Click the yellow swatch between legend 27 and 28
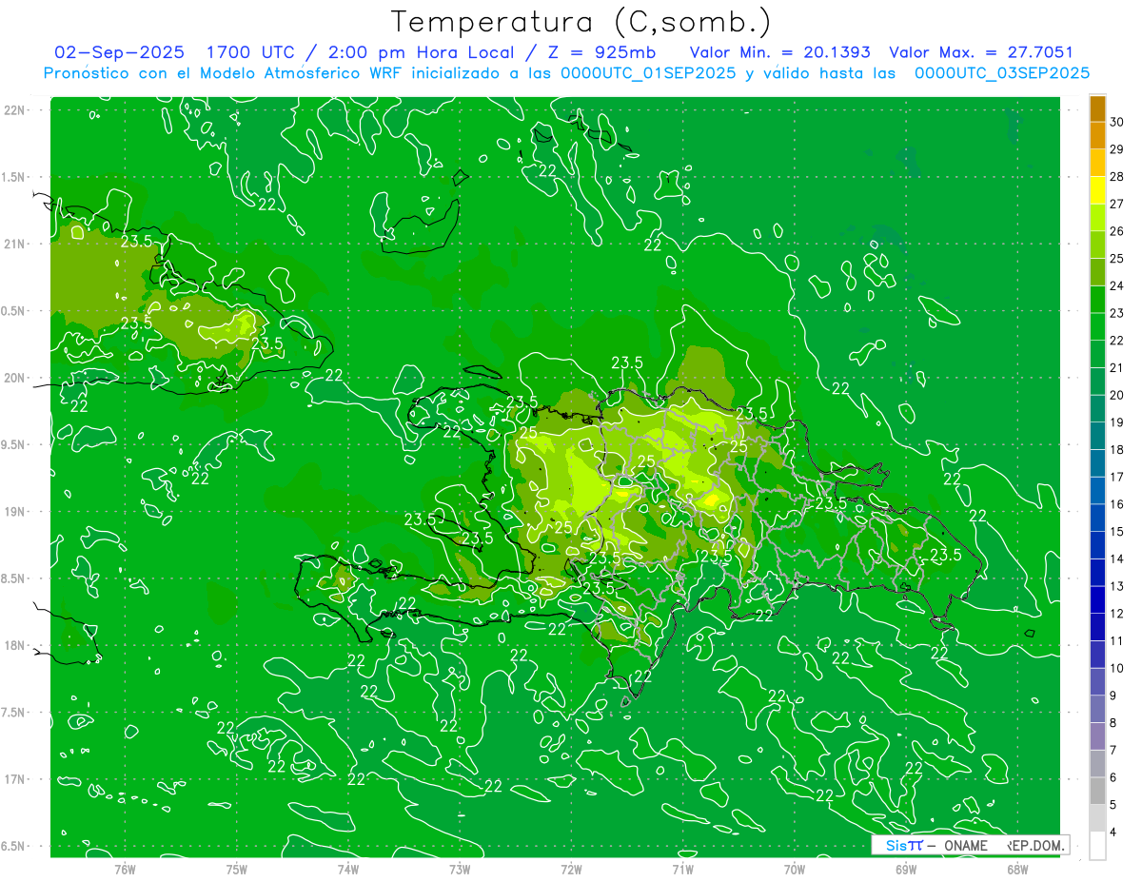 pos(1097,190)
